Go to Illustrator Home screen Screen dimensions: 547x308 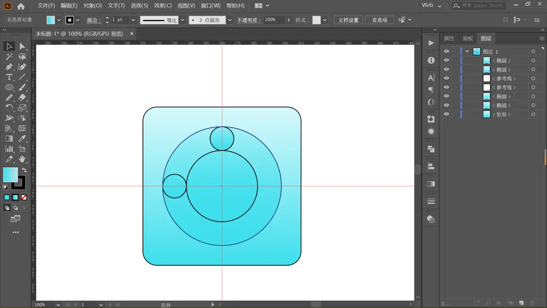(x=21, y=6)
